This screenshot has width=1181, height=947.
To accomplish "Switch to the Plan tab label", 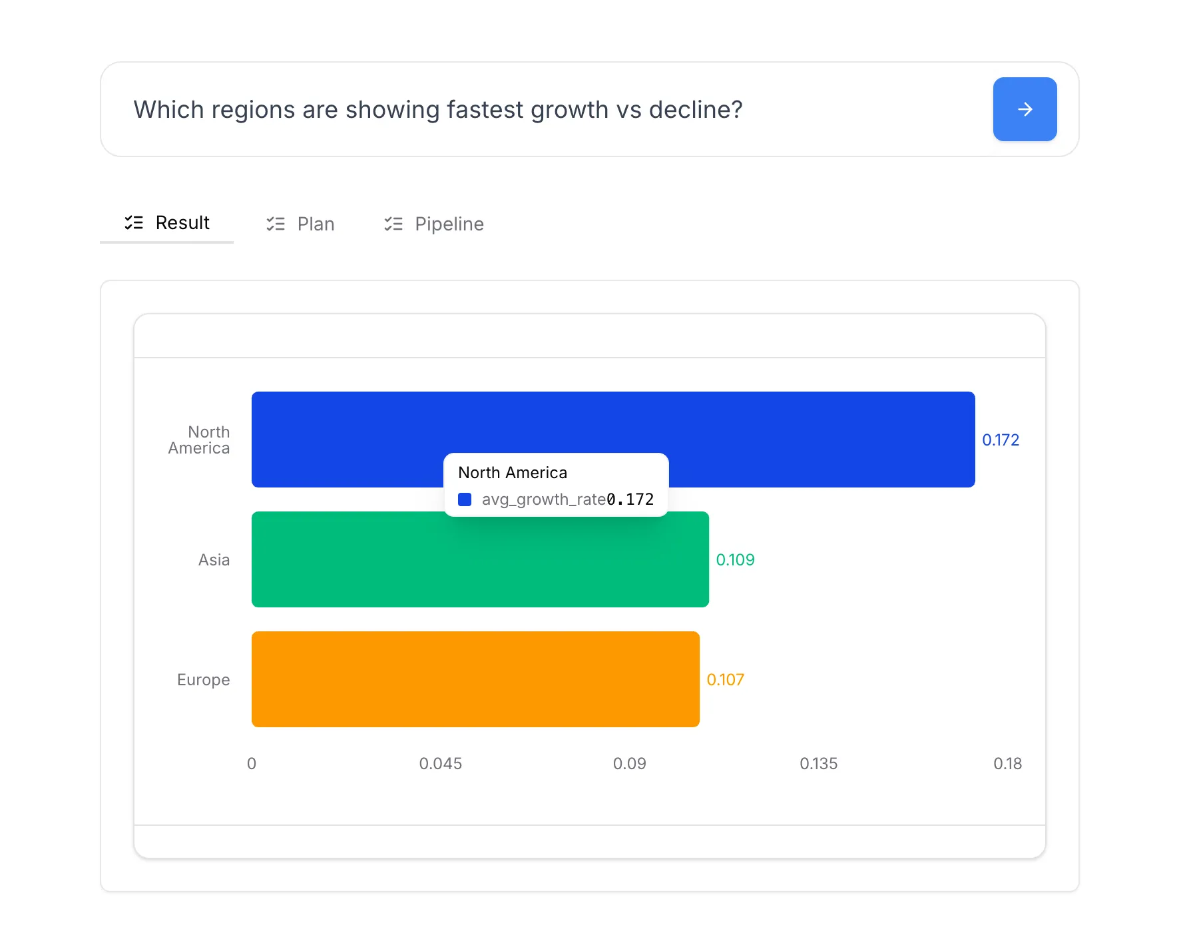I will coord(316,224).
